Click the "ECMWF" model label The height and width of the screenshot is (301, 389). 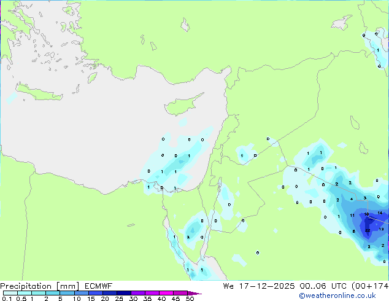click(x=99, y=286)
